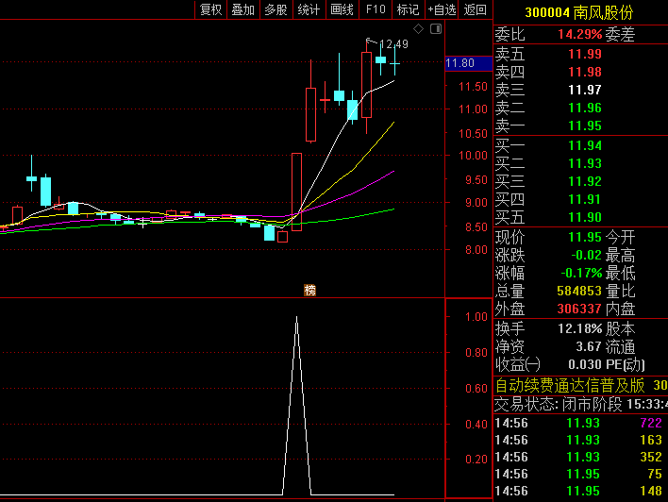Click the 返回 back button
668x502 pixels.
click(x=476, y=9)
